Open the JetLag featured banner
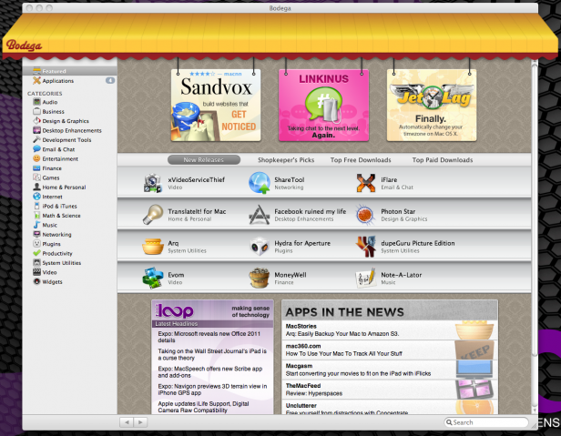Viewport: 561px width, 436px height. point(432,106)
